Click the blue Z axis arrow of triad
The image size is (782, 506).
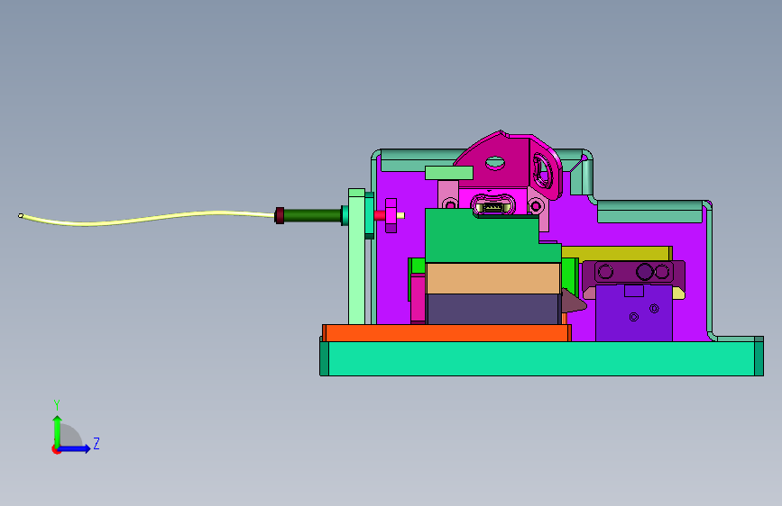click(x=75, y=448)
